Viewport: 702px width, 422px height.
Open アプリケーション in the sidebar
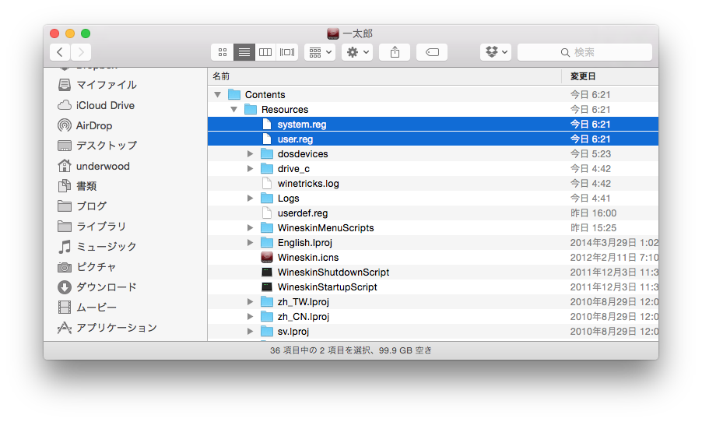tap(107, 328)
